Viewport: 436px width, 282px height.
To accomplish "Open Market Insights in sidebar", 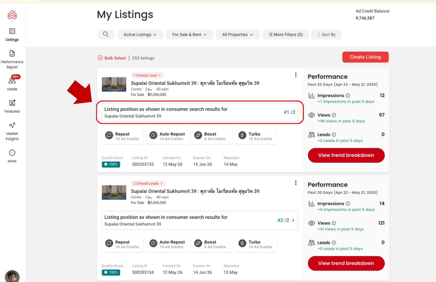I will (12, 131).
